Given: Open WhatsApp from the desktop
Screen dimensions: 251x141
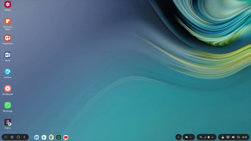Looking at the screenshot, I should [8, 105].
